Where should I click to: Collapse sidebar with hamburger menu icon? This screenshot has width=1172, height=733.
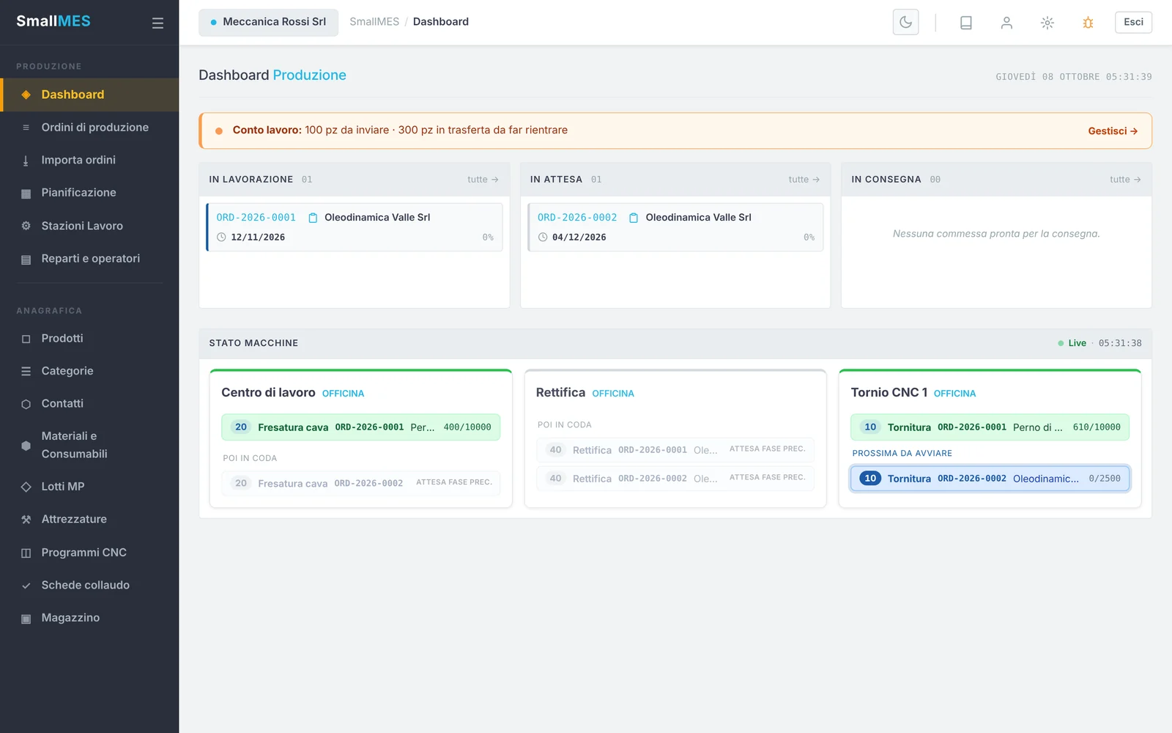(x=157, y=23)
